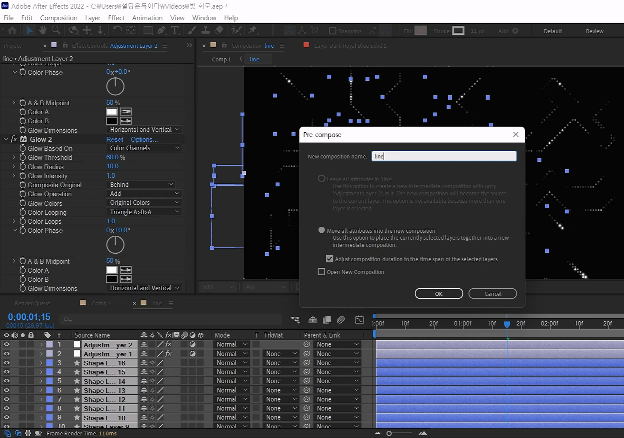
Task: Switch to the Comp 1 timeline tab
Action: coord(101,303)
